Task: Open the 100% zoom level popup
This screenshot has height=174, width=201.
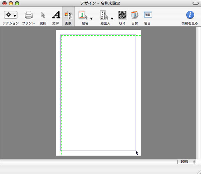Action: point(184,162)
